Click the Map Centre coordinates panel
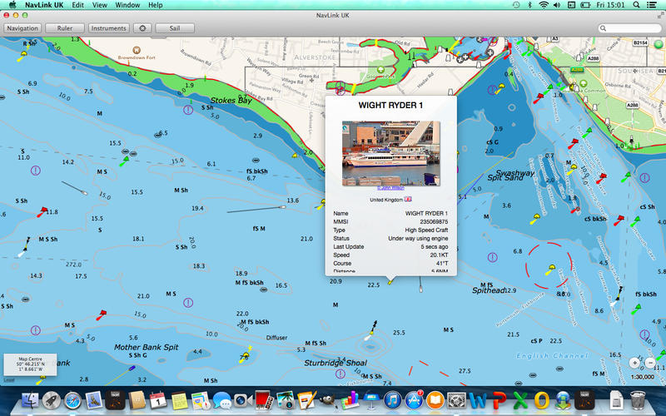This screenshot has height=416, width=666. click(30, 364)
